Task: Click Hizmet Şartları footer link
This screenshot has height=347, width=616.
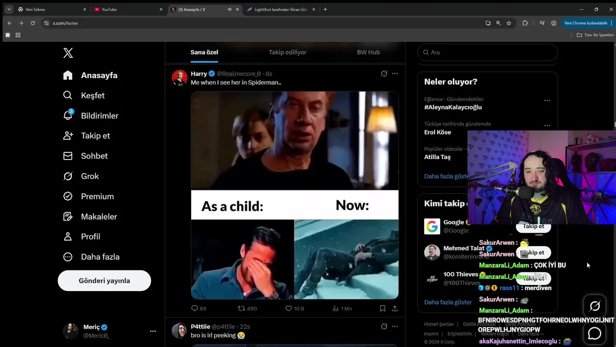Action: (x=439, y=324)
